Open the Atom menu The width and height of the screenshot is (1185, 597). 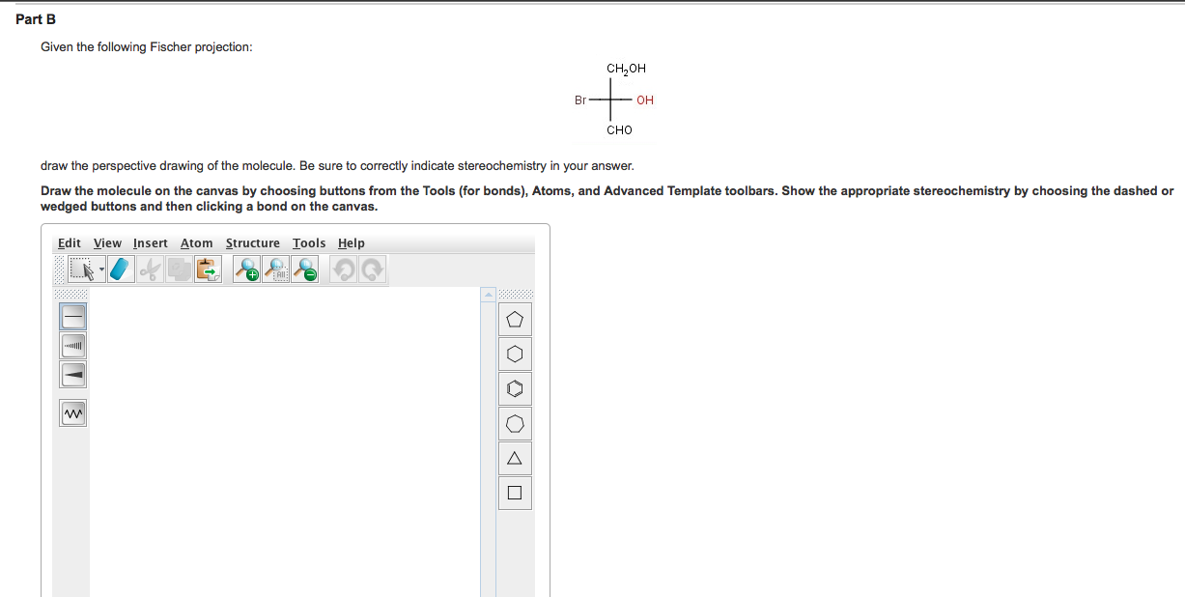(x=196, y=242)
